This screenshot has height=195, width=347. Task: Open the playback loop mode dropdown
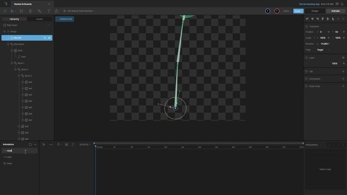(51, 145)
